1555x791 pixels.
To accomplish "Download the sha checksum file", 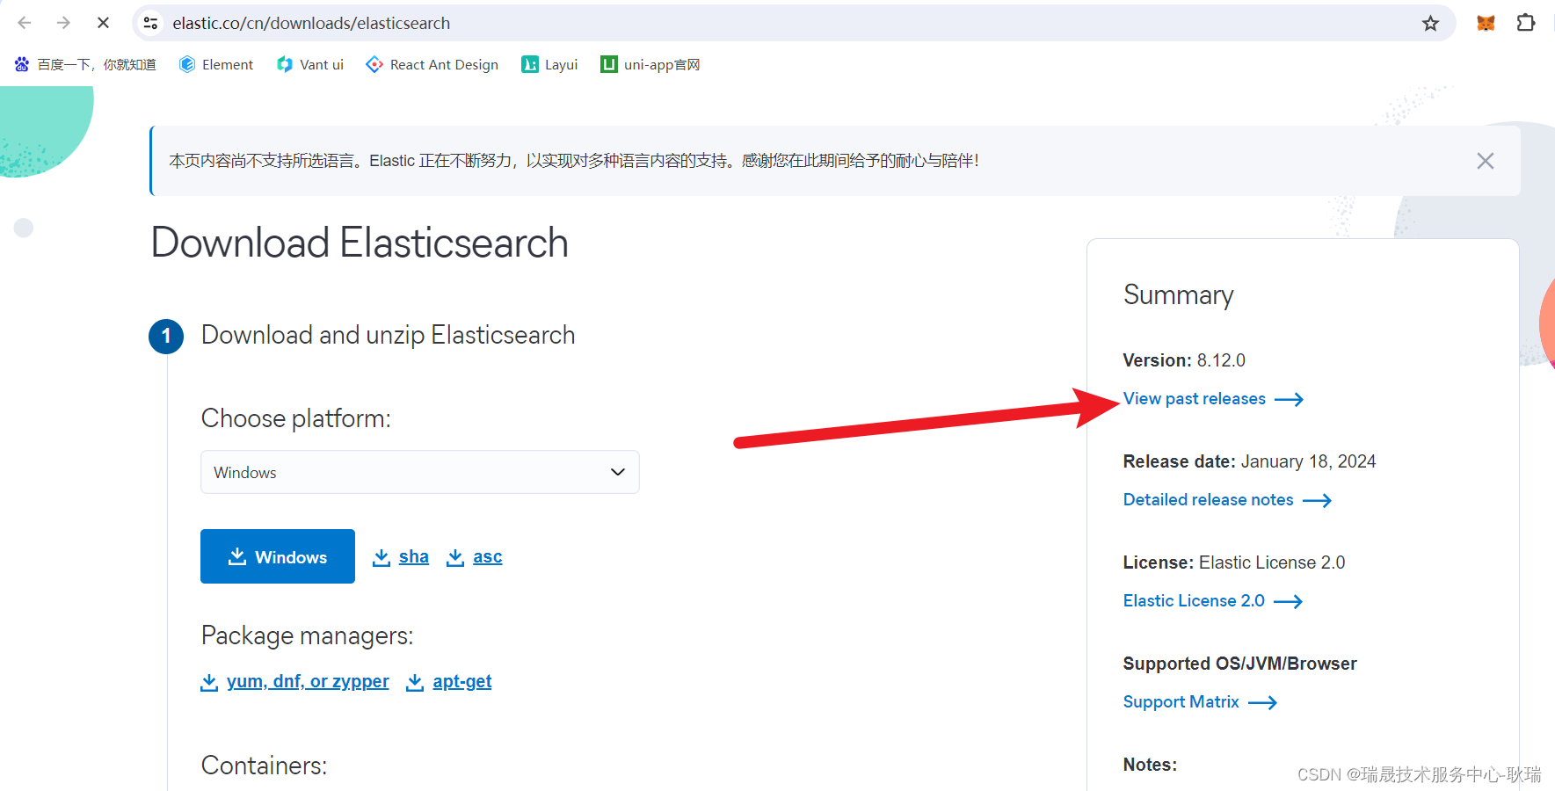I will click(401, 557).
